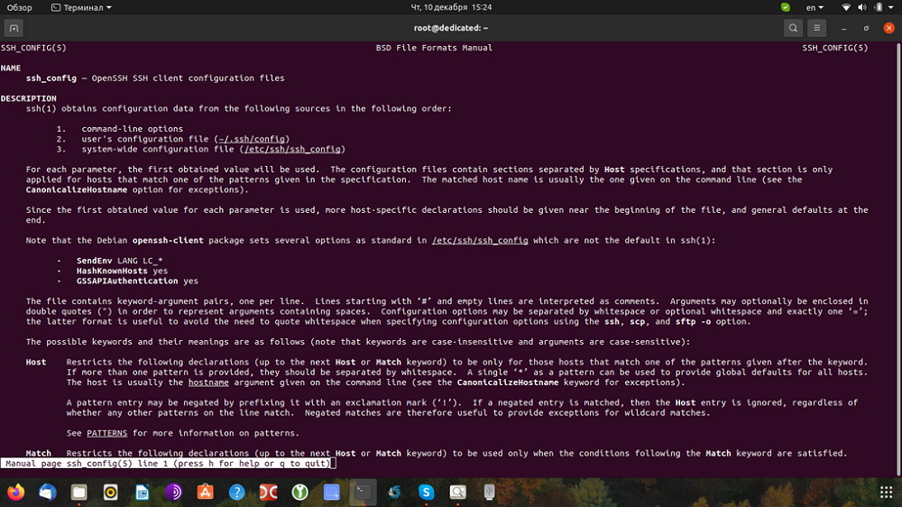Click the green checkmark tray indicator
Viewport: 902px width, 507px height.
786,7
